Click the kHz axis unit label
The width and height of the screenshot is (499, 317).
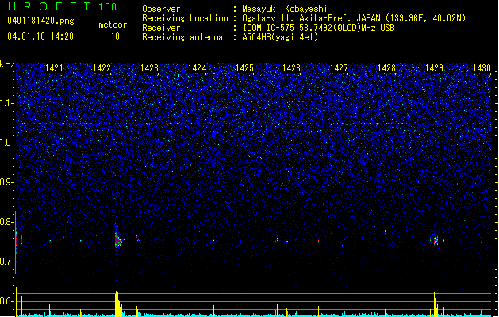[x=7, y=64]
